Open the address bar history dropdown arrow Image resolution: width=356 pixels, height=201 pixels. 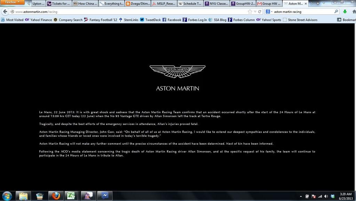point(255,11)
